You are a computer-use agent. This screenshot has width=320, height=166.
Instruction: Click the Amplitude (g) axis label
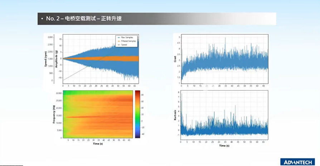click(x=57, y=59)
